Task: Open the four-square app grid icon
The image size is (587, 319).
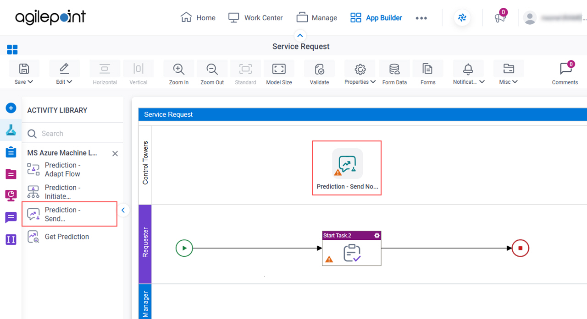Action: tap(12, 49)
